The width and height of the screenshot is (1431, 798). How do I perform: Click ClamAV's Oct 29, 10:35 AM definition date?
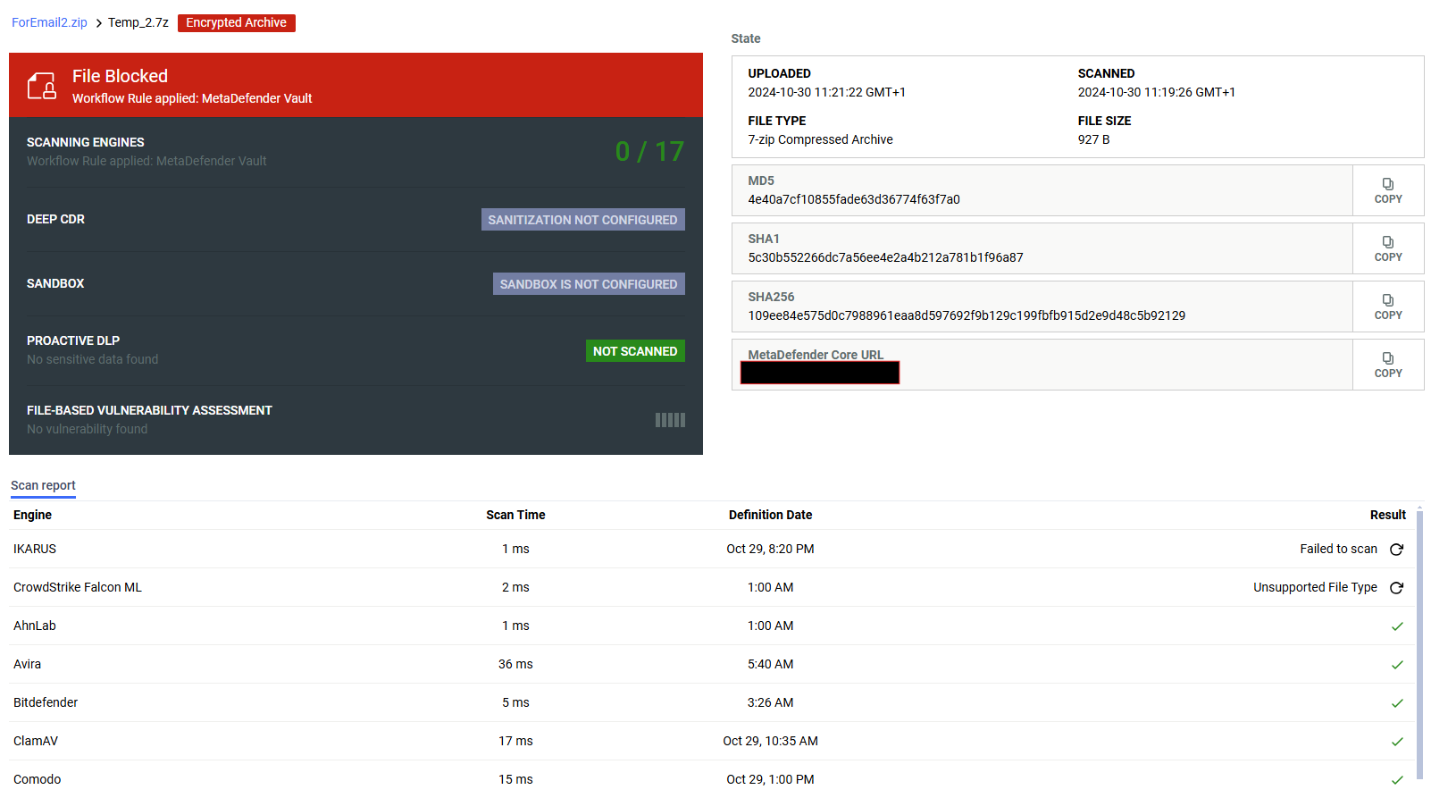[770, 741]
